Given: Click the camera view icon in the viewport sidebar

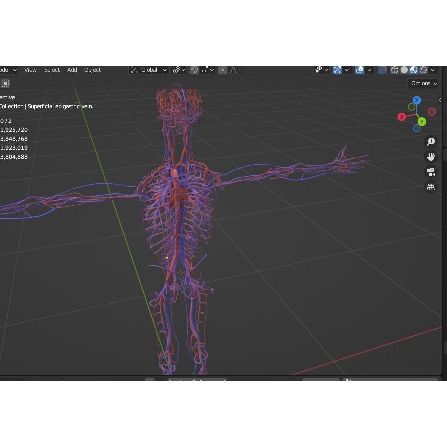Looking at the screenshot, I should pos(430,171).
